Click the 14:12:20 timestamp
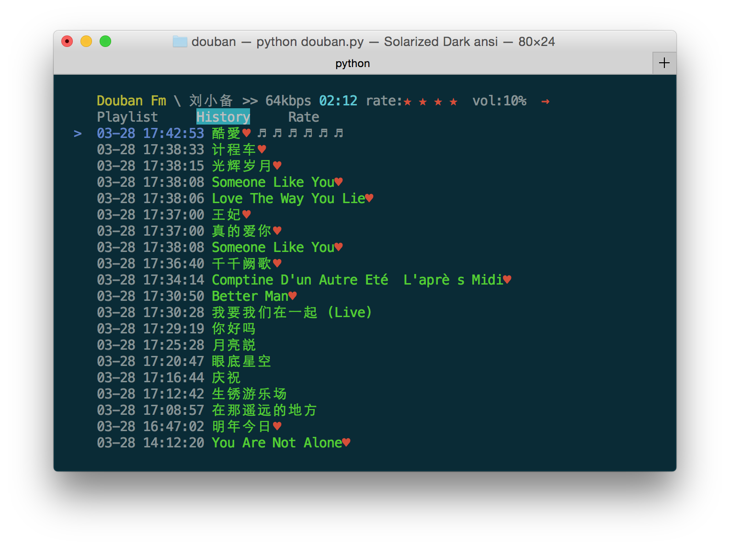This screenshot has width=730, height=548. 173,443
